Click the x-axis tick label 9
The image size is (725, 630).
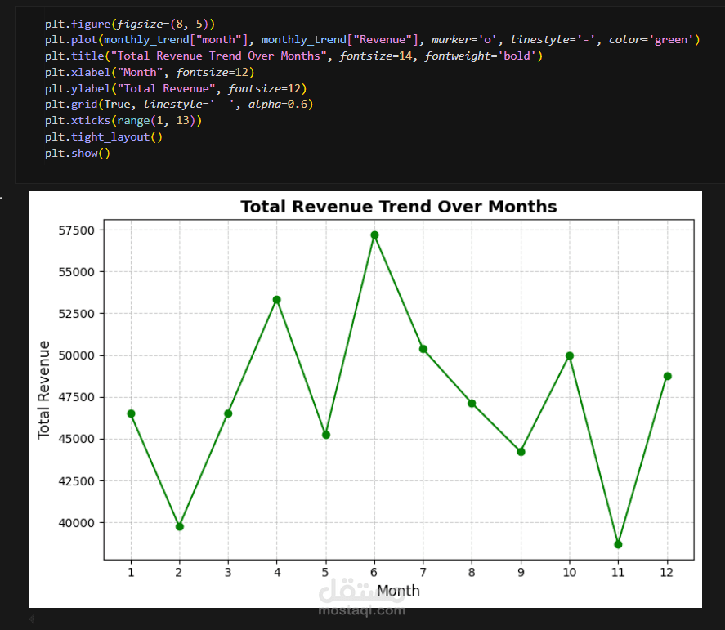tap(521, 572)
